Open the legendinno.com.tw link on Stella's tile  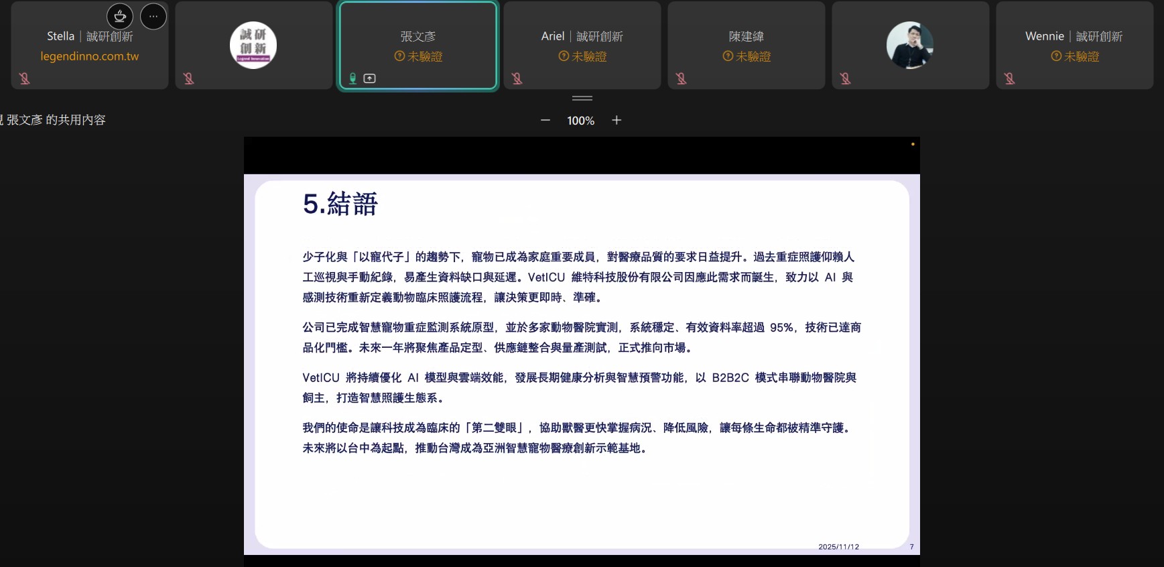[89, 56]
